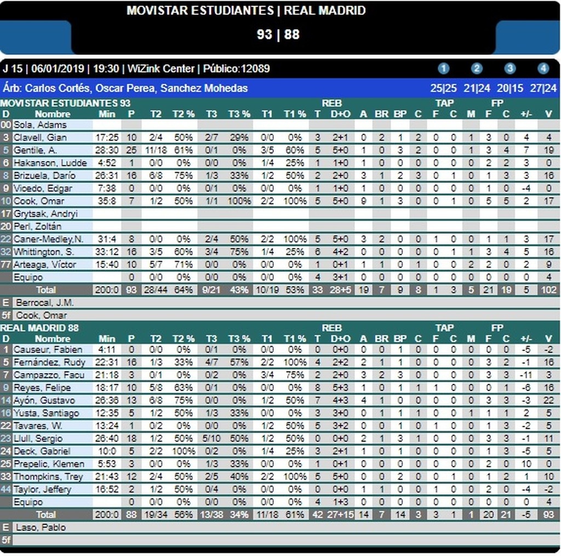Select player Llull, Sergio
This screenshot has height=557, width=561.
[x=38, y=439]
